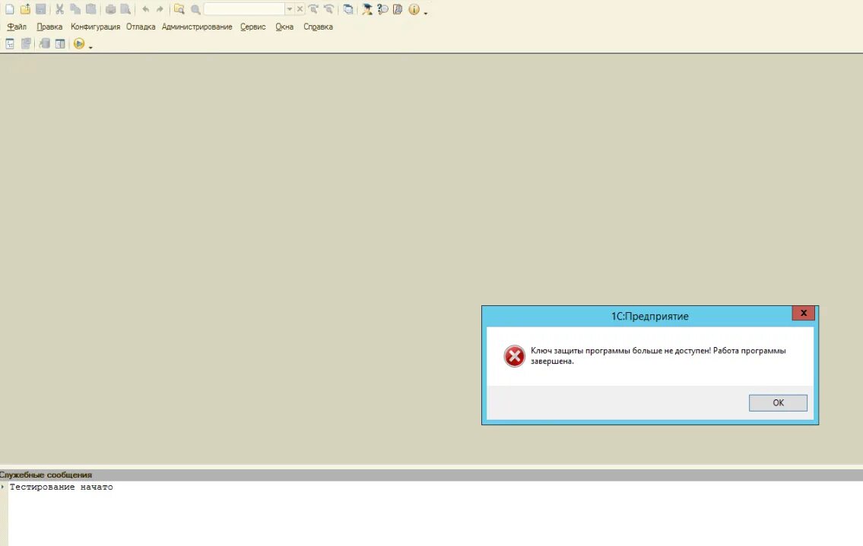Open the Отладка menu
863x546 pixels.
coord(141,27)
